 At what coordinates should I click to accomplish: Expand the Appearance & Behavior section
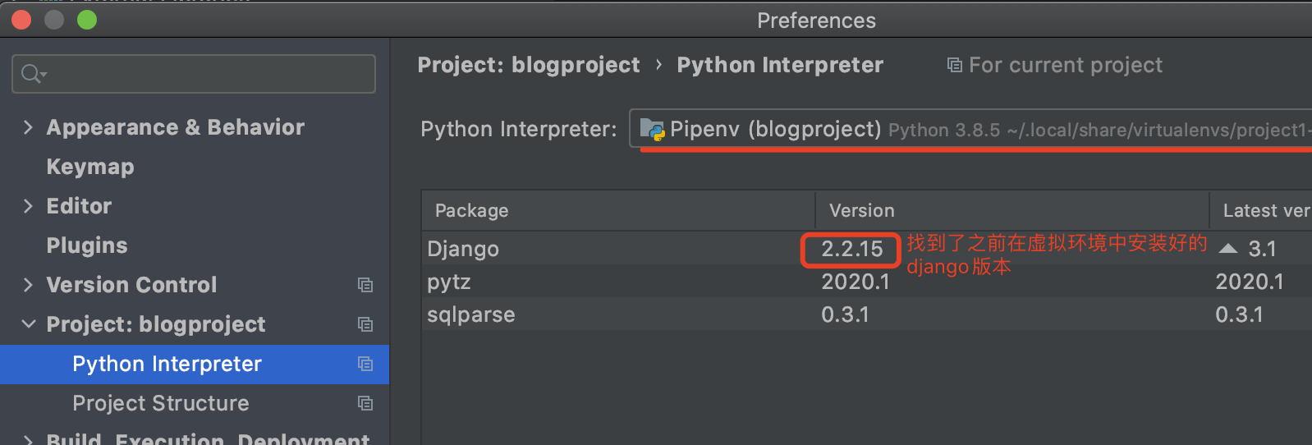coord(29,127)
